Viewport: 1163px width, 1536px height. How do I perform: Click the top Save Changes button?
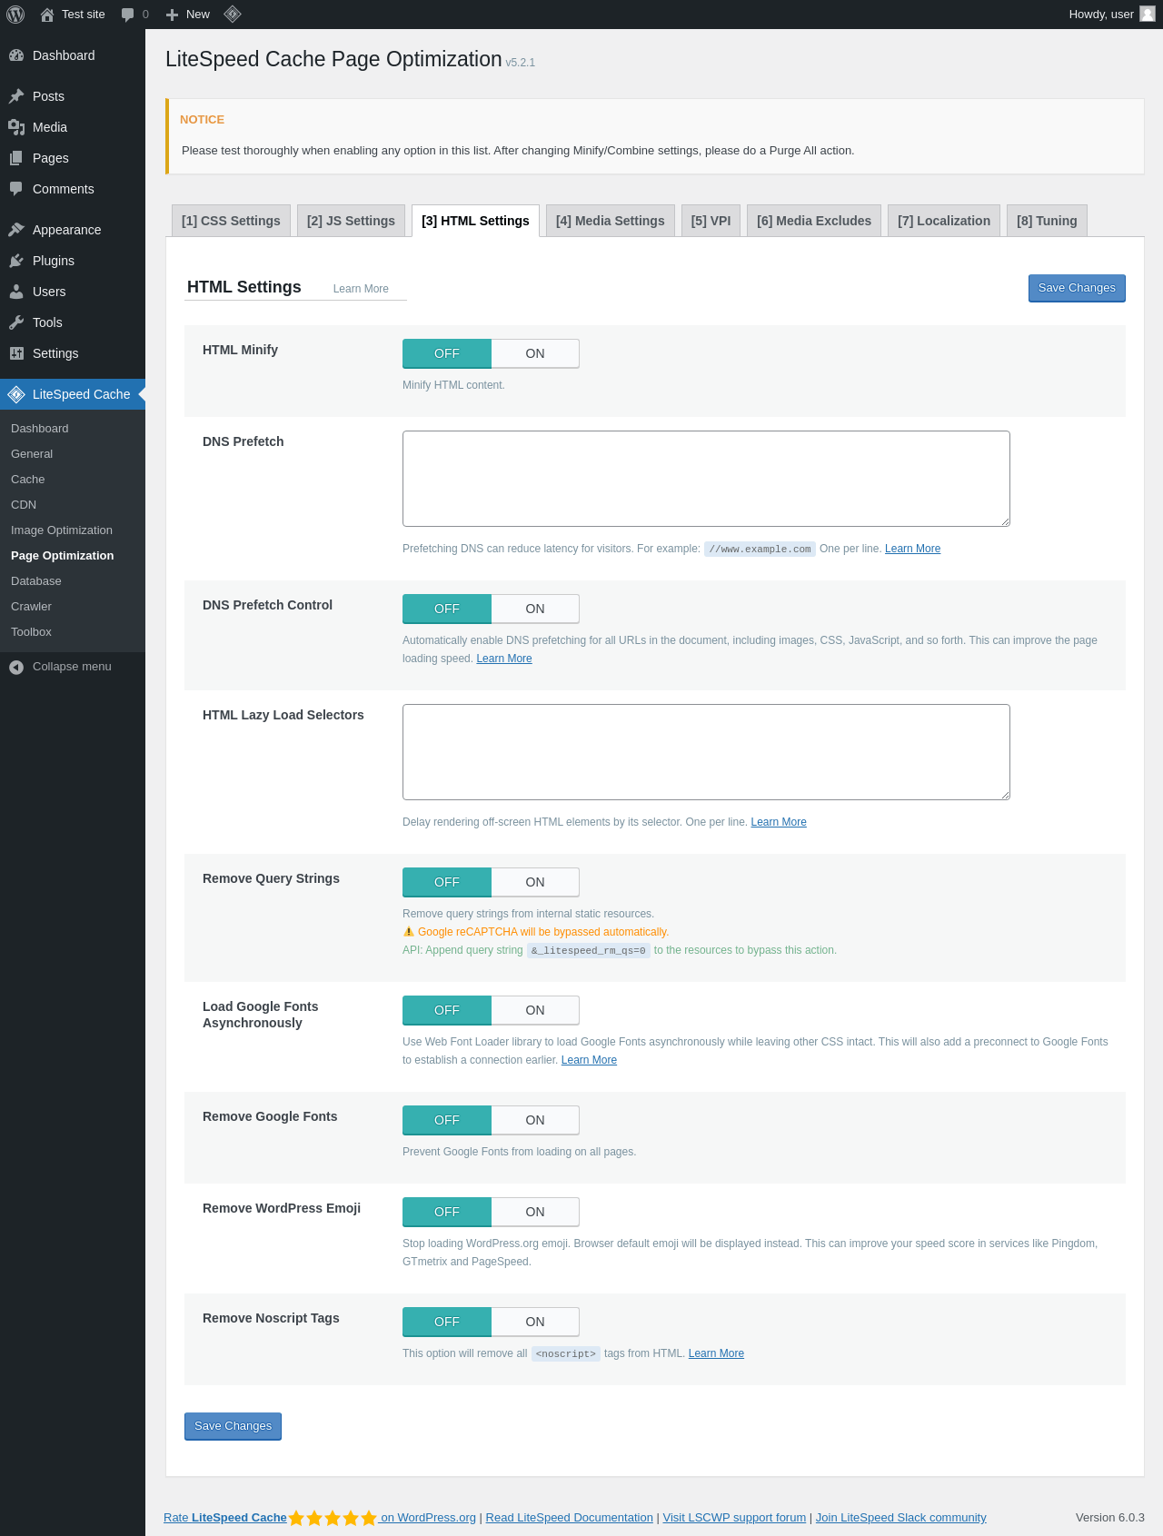(x=1077, y=288)
